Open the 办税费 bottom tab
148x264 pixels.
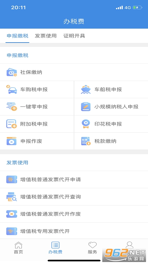[x=55, y=248]
